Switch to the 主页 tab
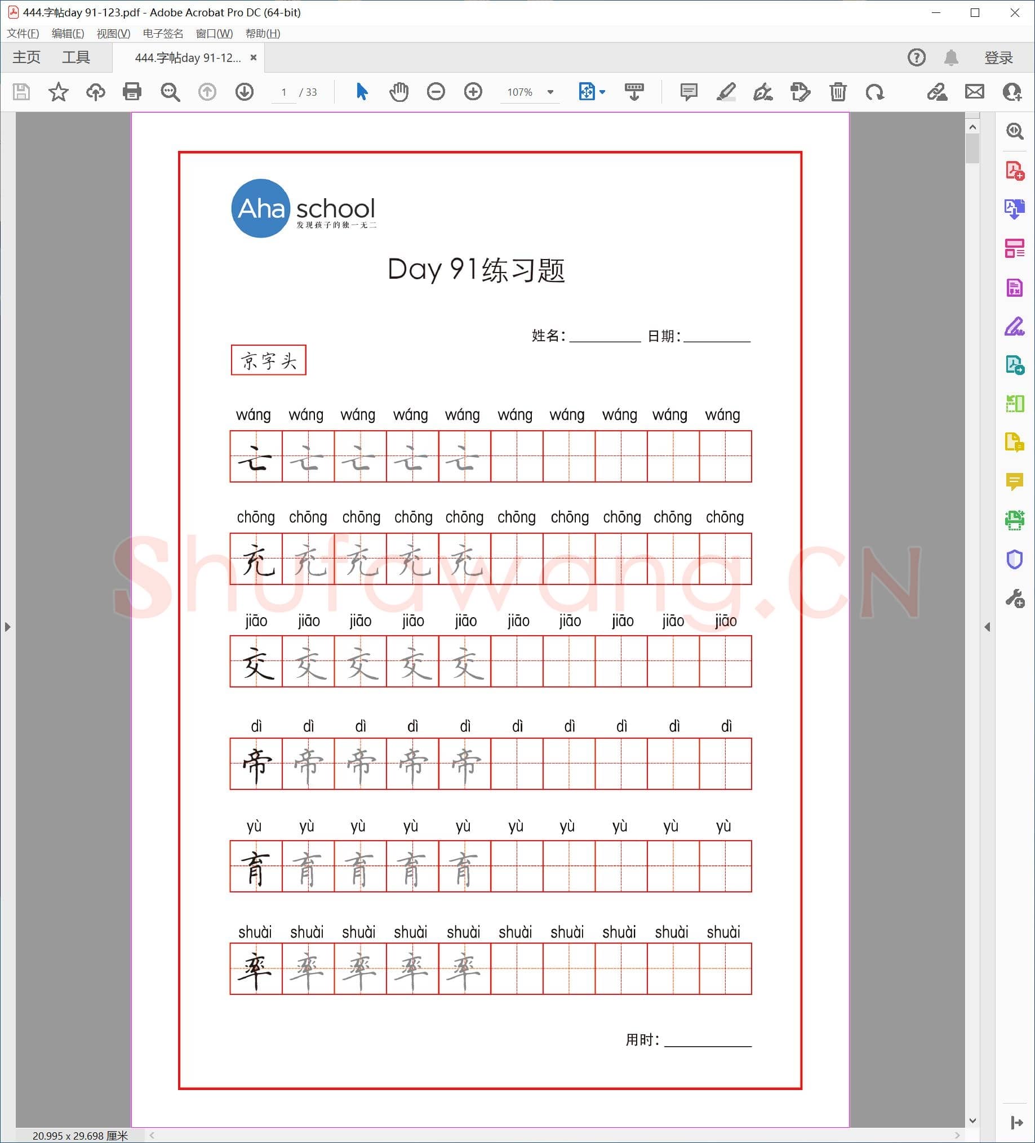Viewport: 1035px width, 1143px height. [x=26, y=57]
